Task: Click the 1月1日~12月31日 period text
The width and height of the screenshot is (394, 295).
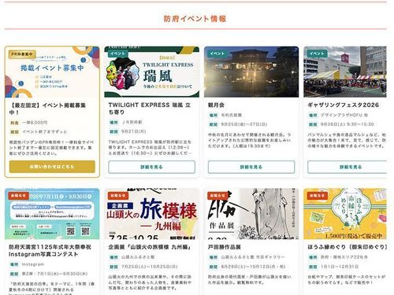Action: click(340, 267)
